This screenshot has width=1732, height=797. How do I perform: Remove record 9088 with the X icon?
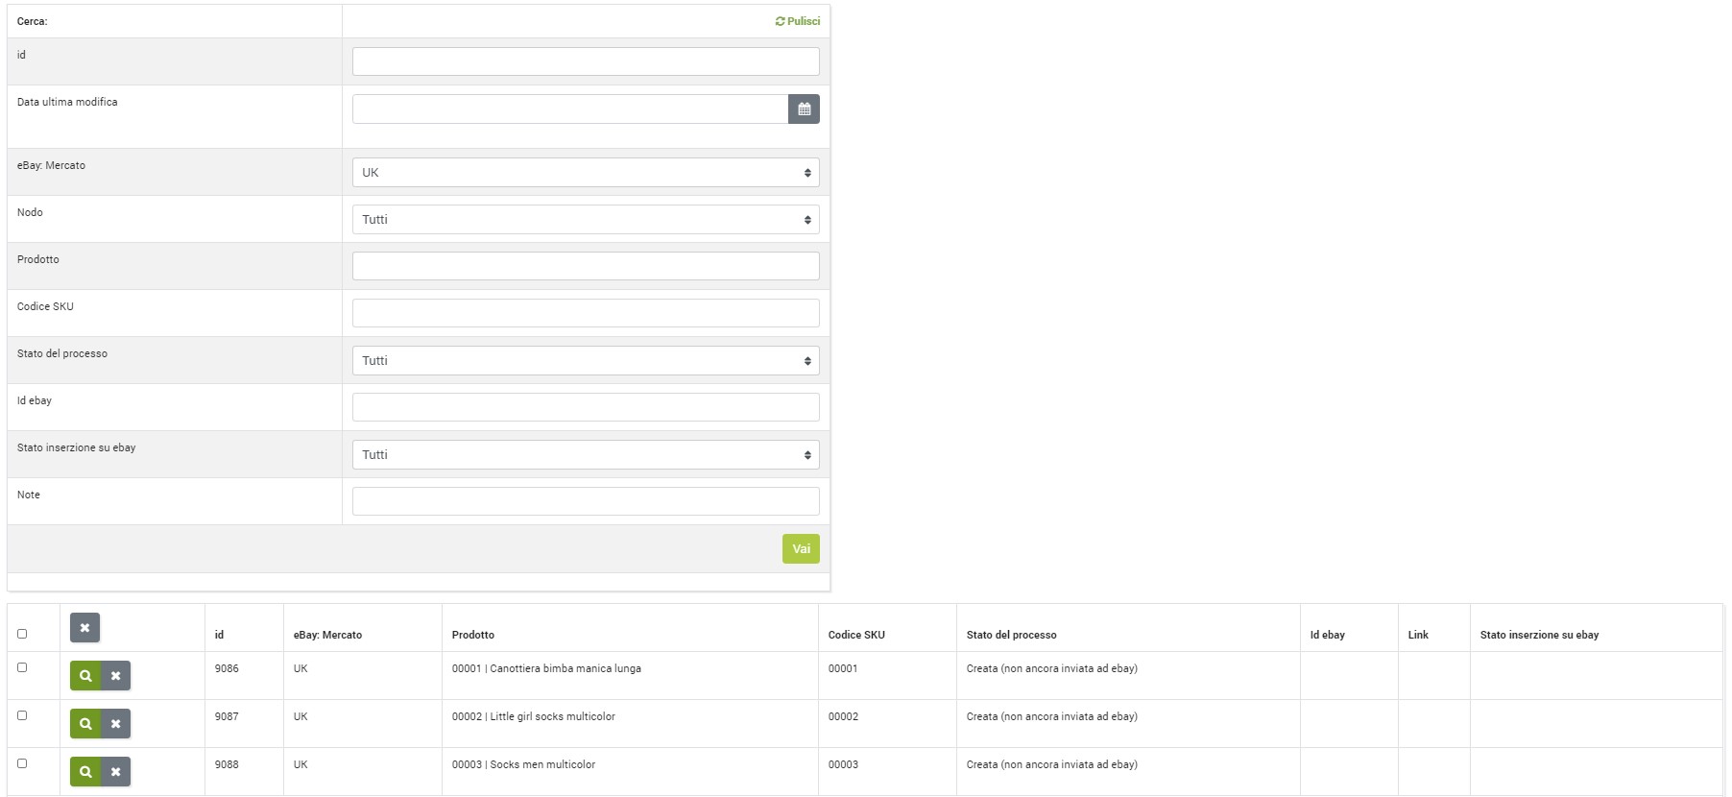115,772
